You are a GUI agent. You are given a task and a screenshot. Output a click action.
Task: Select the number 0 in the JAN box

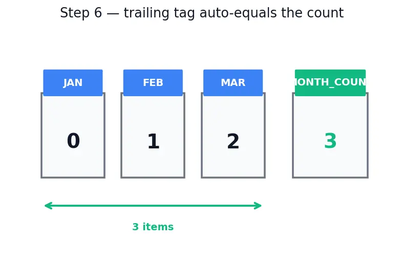pos(73,141)
